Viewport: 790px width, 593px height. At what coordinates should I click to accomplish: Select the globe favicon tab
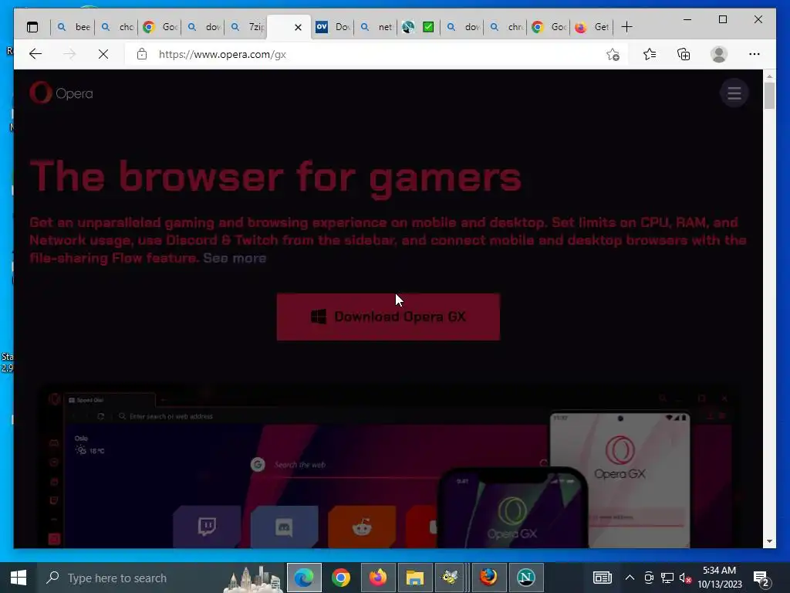click(408, 27)
